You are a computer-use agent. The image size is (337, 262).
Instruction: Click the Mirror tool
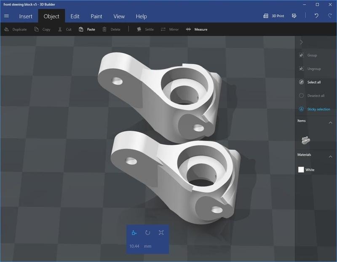pyautogui.click(x=170, y=29)
